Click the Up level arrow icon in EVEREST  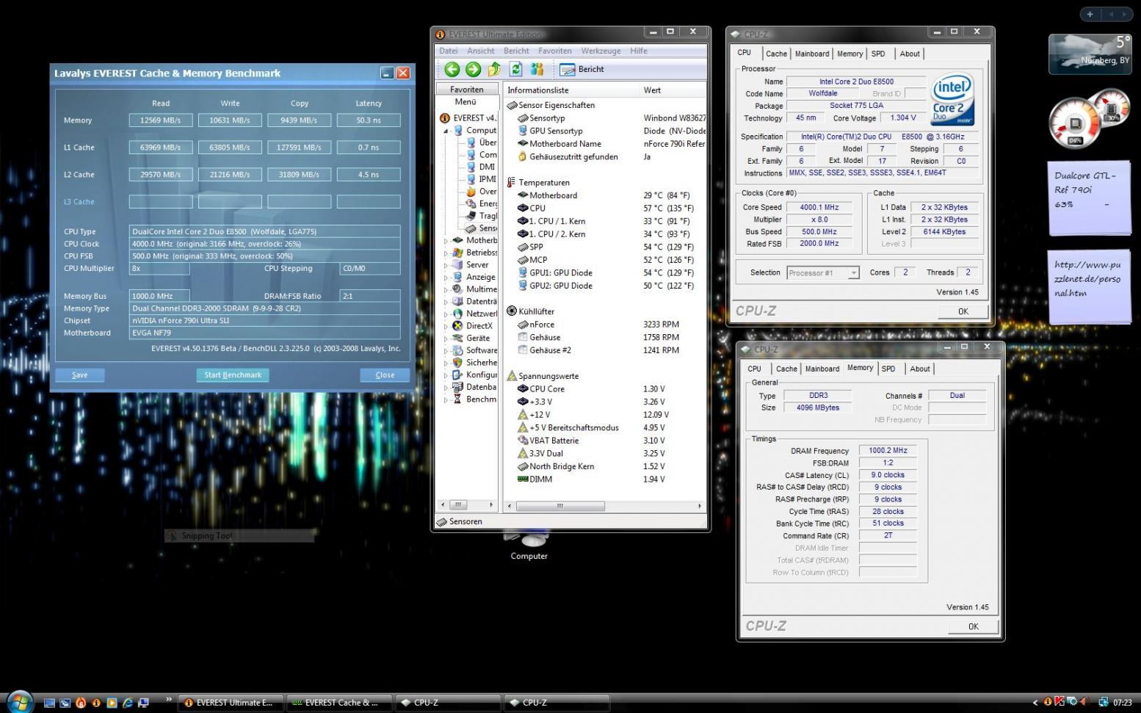494,69
